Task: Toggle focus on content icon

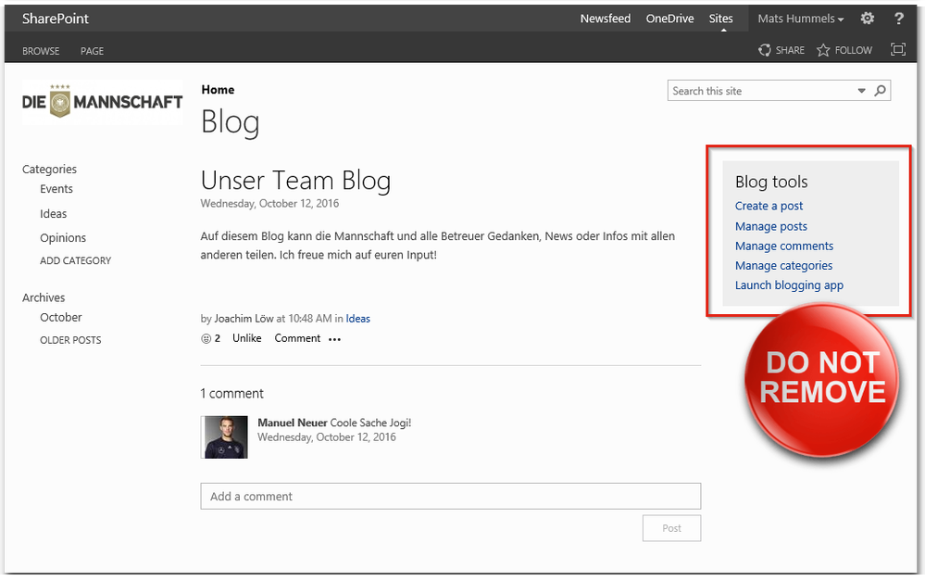Action: click(898, 50)
